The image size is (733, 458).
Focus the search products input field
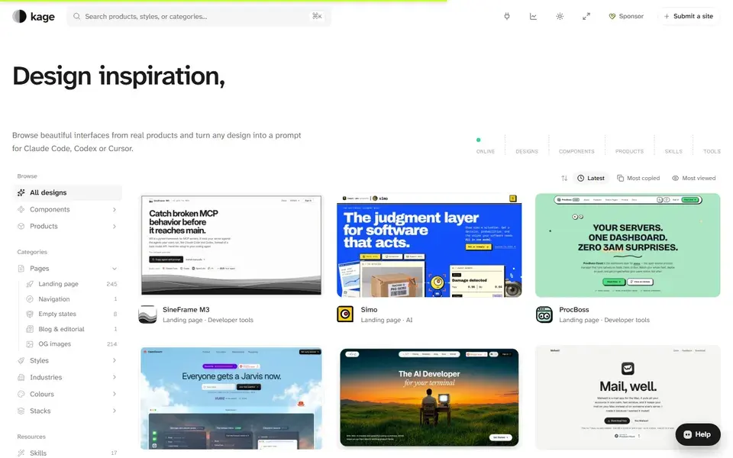click(199, 16)
